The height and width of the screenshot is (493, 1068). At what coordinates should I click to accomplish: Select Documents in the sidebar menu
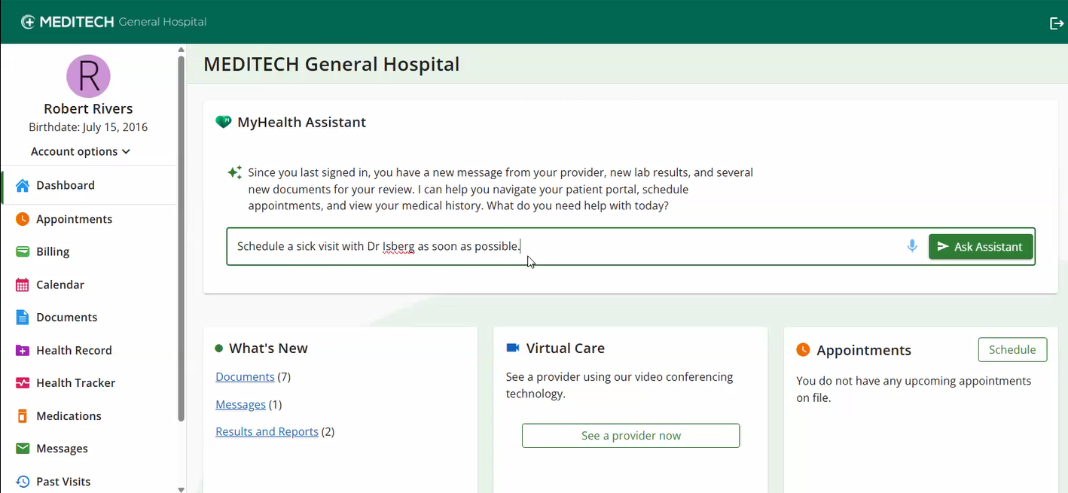tap(89, 317)
